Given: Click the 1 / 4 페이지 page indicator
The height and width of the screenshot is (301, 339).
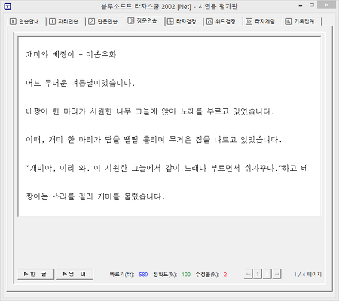Looking at the screenshot, I should (x=307, y=275).
